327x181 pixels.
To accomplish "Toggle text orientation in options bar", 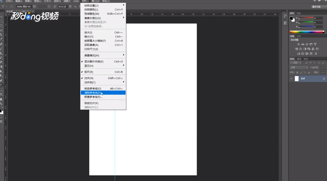I will coord(12,6).
